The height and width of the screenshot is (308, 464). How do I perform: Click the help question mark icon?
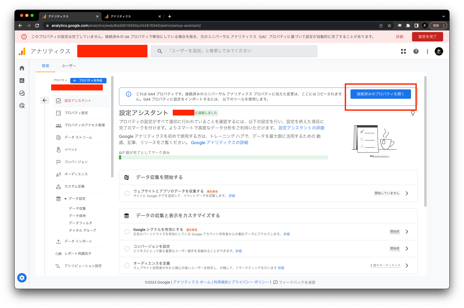tap(416, 51)
